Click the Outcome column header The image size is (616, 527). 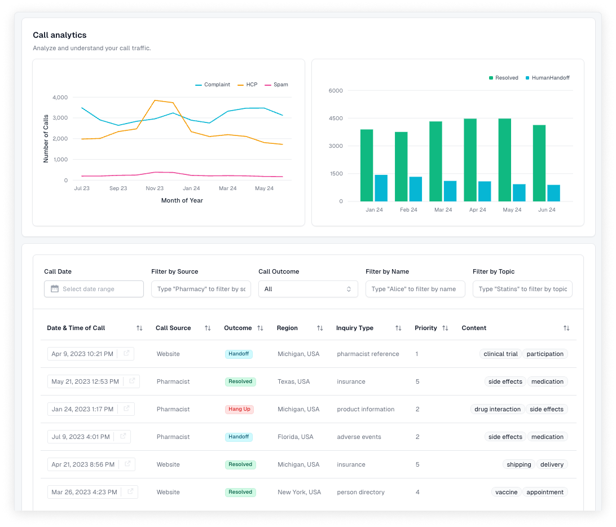tap(237, 328)
